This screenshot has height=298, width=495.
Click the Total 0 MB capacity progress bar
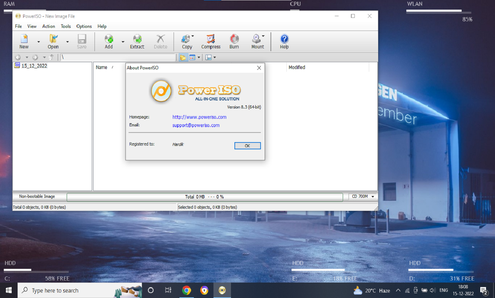205,197
